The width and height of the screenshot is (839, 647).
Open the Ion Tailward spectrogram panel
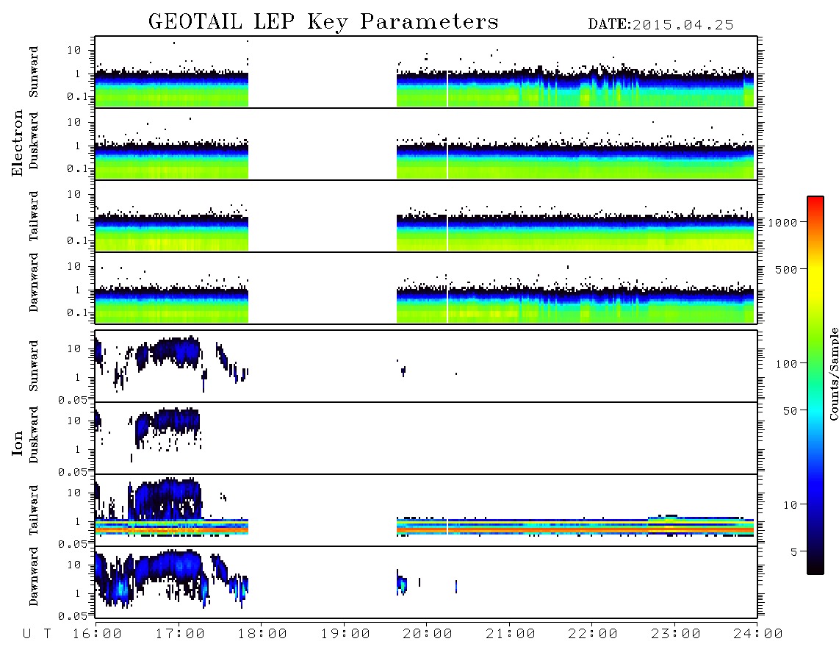[426, 510]
